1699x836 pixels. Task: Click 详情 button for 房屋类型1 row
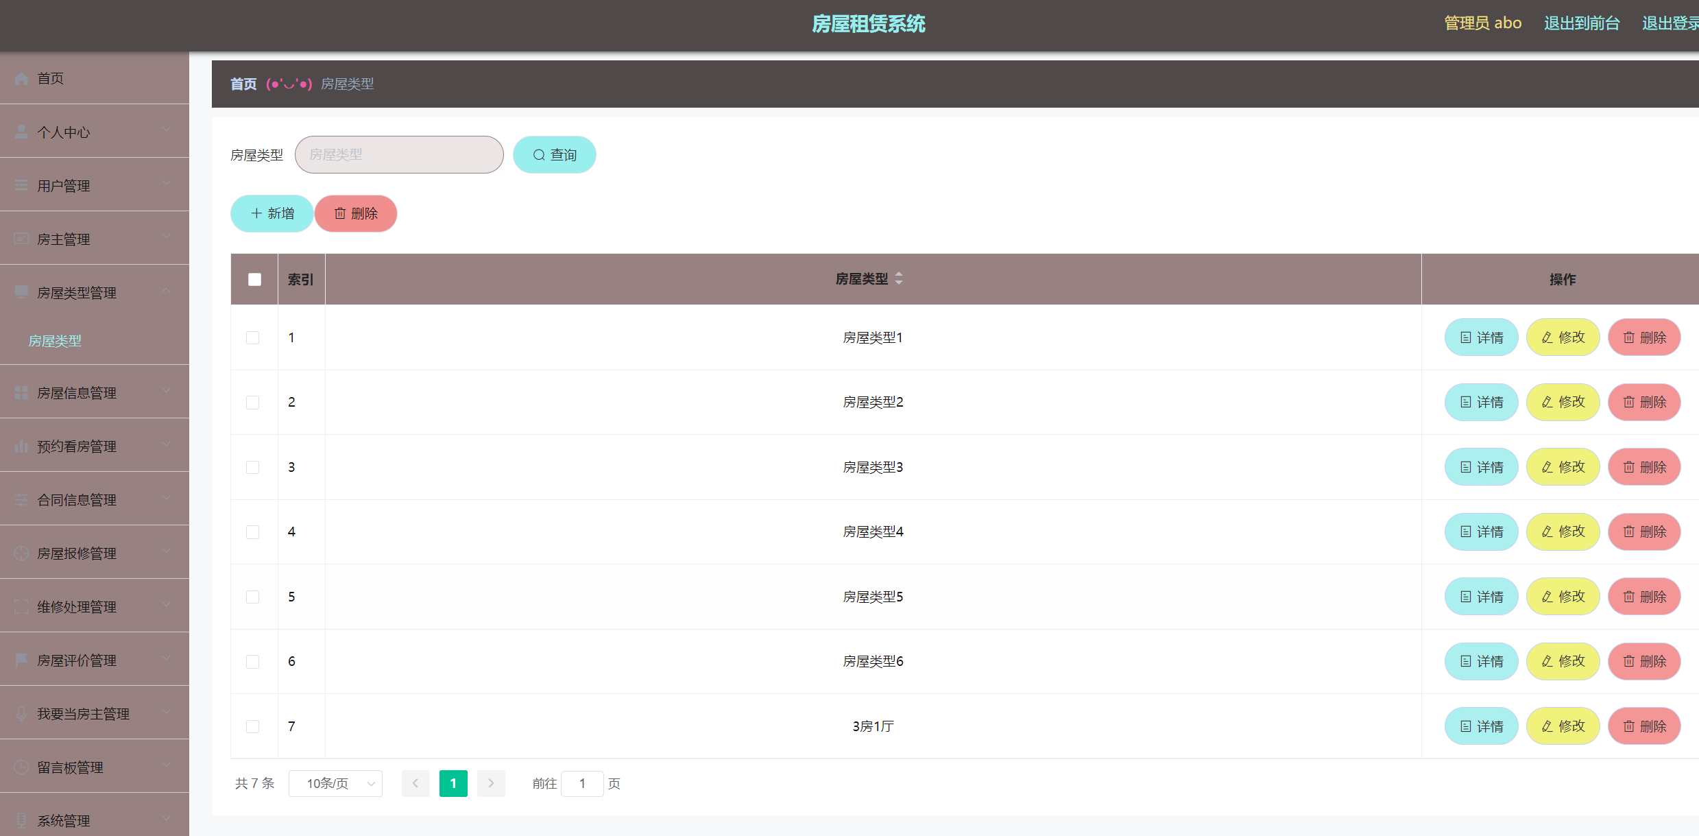click(1481, 337)
